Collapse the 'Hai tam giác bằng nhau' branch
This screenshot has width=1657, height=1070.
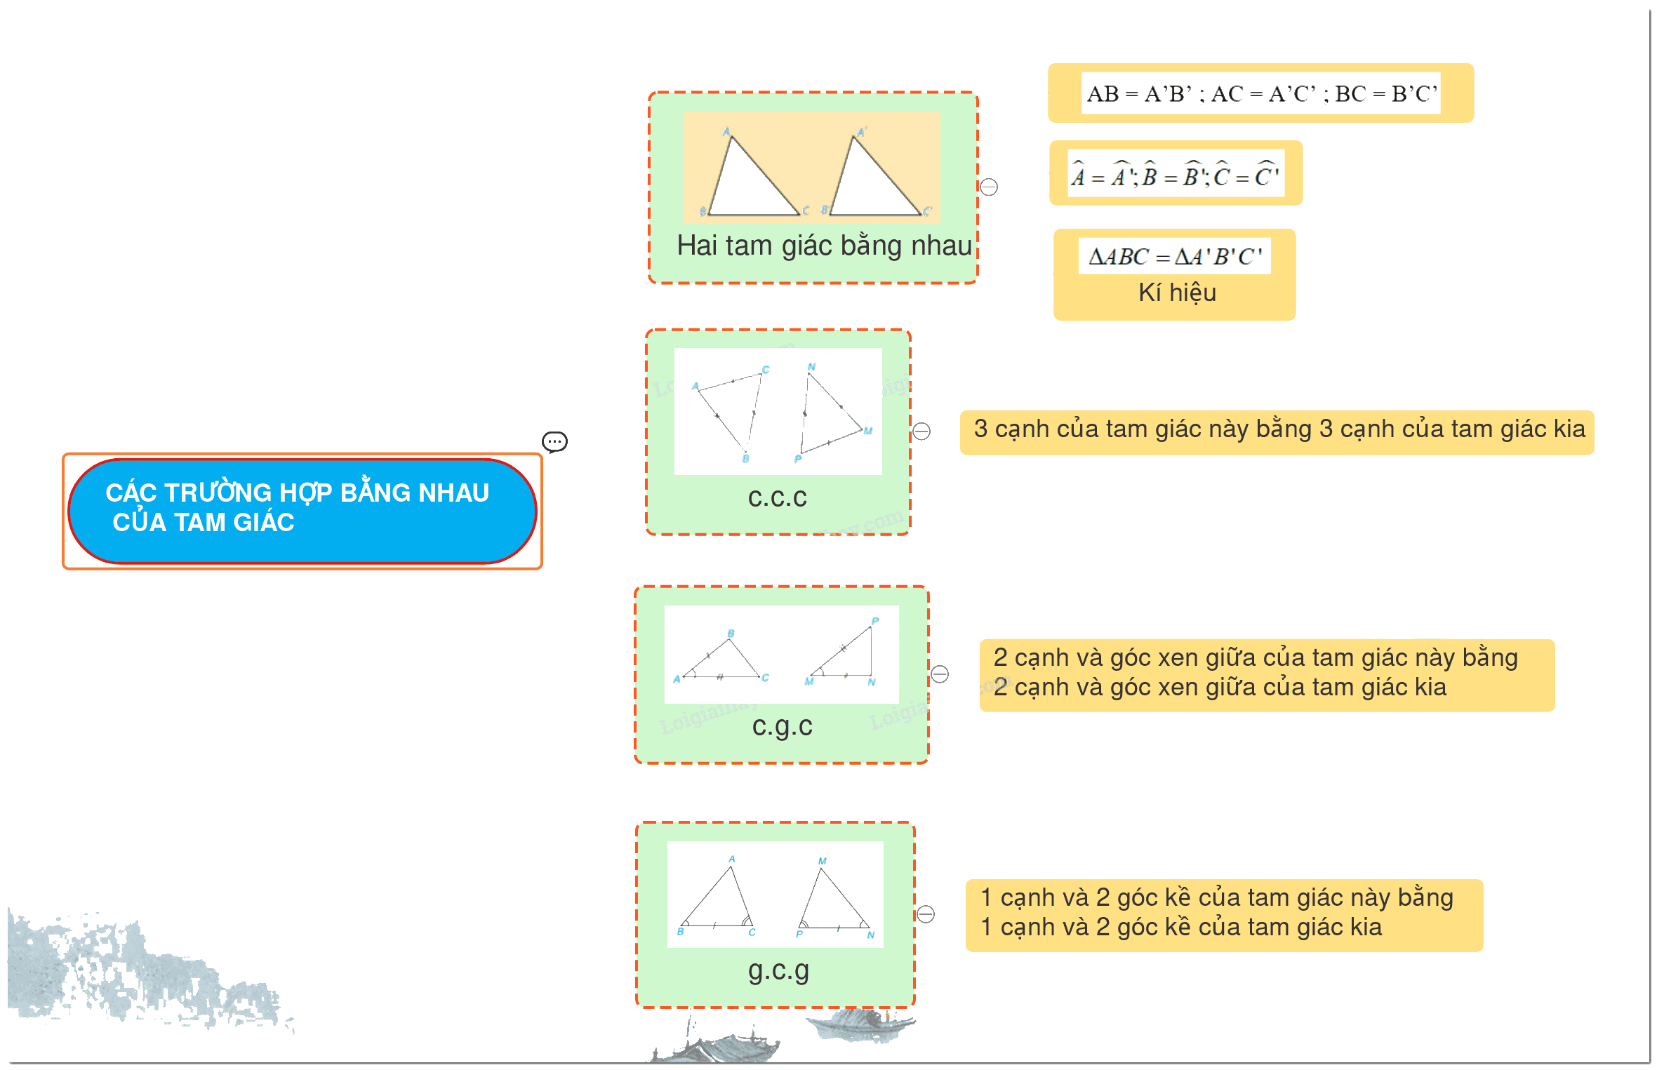coord(988,187)
